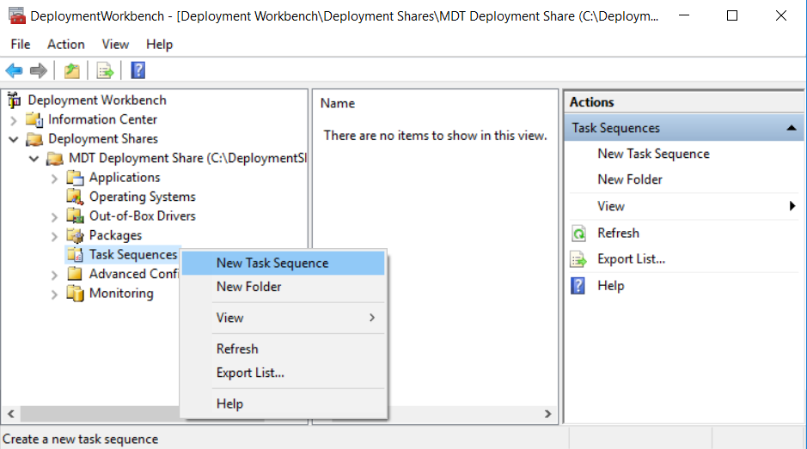Screen dimensions: 807x449
Task: Choose Refresh in context menu
Action: [x=283, y=349]
